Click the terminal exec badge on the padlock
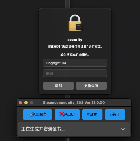Viewport: 140px width, 141px height. [x=79, y=27]
